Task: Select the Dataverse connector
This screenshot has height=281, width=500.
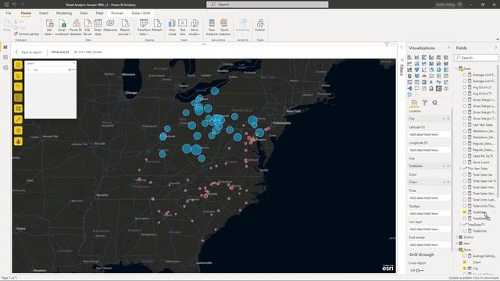Action: (x=110, y=26)
